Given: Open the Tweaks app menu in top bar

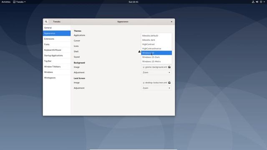Looking at the screenshot, I should click(x=20, y=2).
